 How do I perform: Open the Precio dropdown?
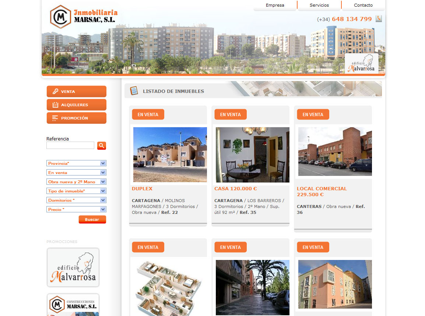[x=76, y=209]
